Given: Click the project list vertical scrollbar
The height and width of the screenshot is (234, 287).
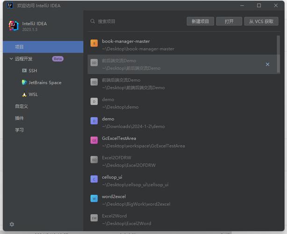Looking at the screenshot, I should [279, 54].
